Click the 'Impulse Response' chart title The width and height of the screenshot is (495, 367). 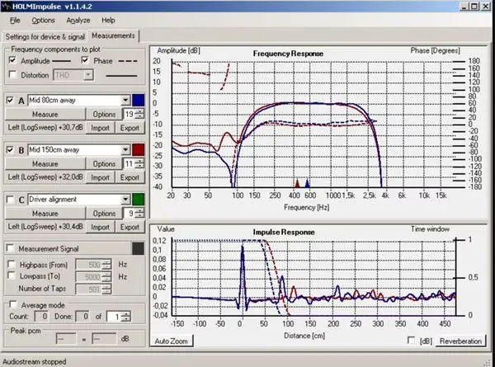pyautogui.click(x=284, y=232)
